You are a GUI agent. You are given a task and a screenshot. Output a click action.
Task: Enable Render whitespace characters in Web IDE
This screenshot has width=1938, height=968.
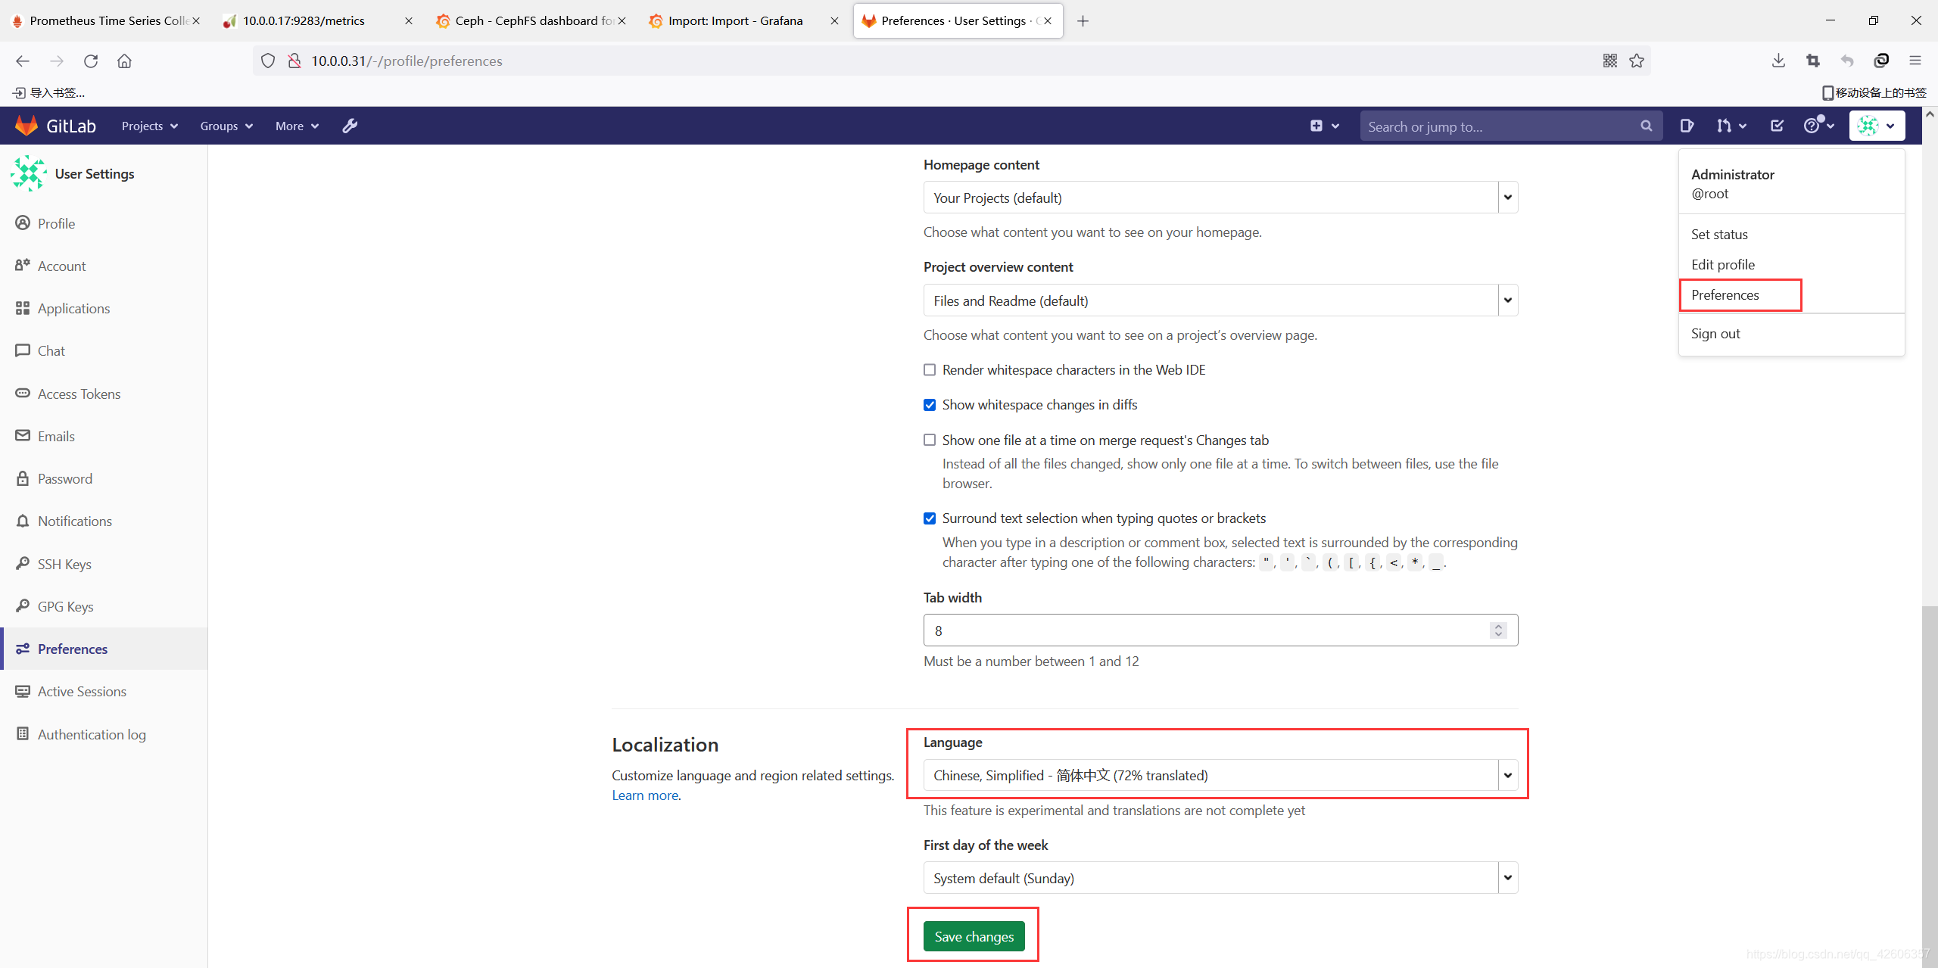[x=930, y=370]
